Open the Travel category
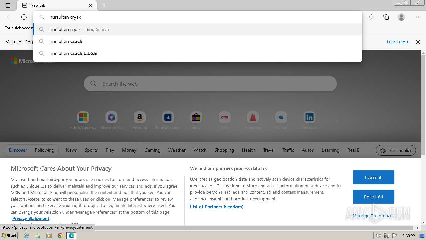 click(269, 150)
